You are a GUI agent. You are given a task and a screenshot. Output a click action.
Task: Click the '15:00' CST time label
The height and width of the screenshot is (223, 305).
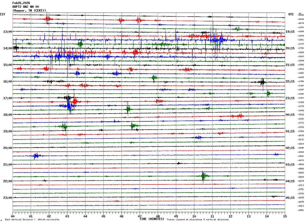8,65
